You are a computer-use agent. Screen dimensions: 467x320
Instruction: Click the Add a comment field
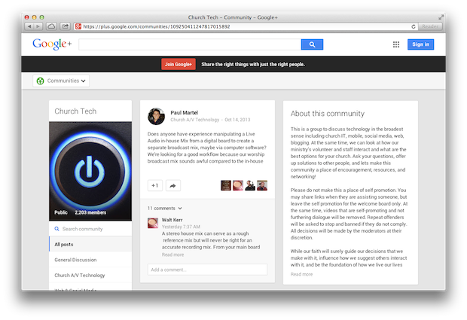pos(207,270)
